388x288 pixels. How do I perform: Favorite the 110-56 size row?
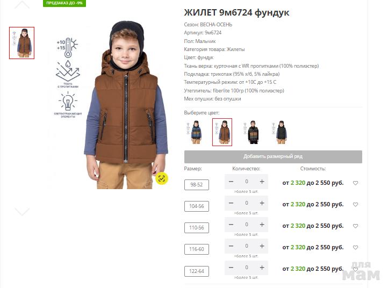point(355,226)
